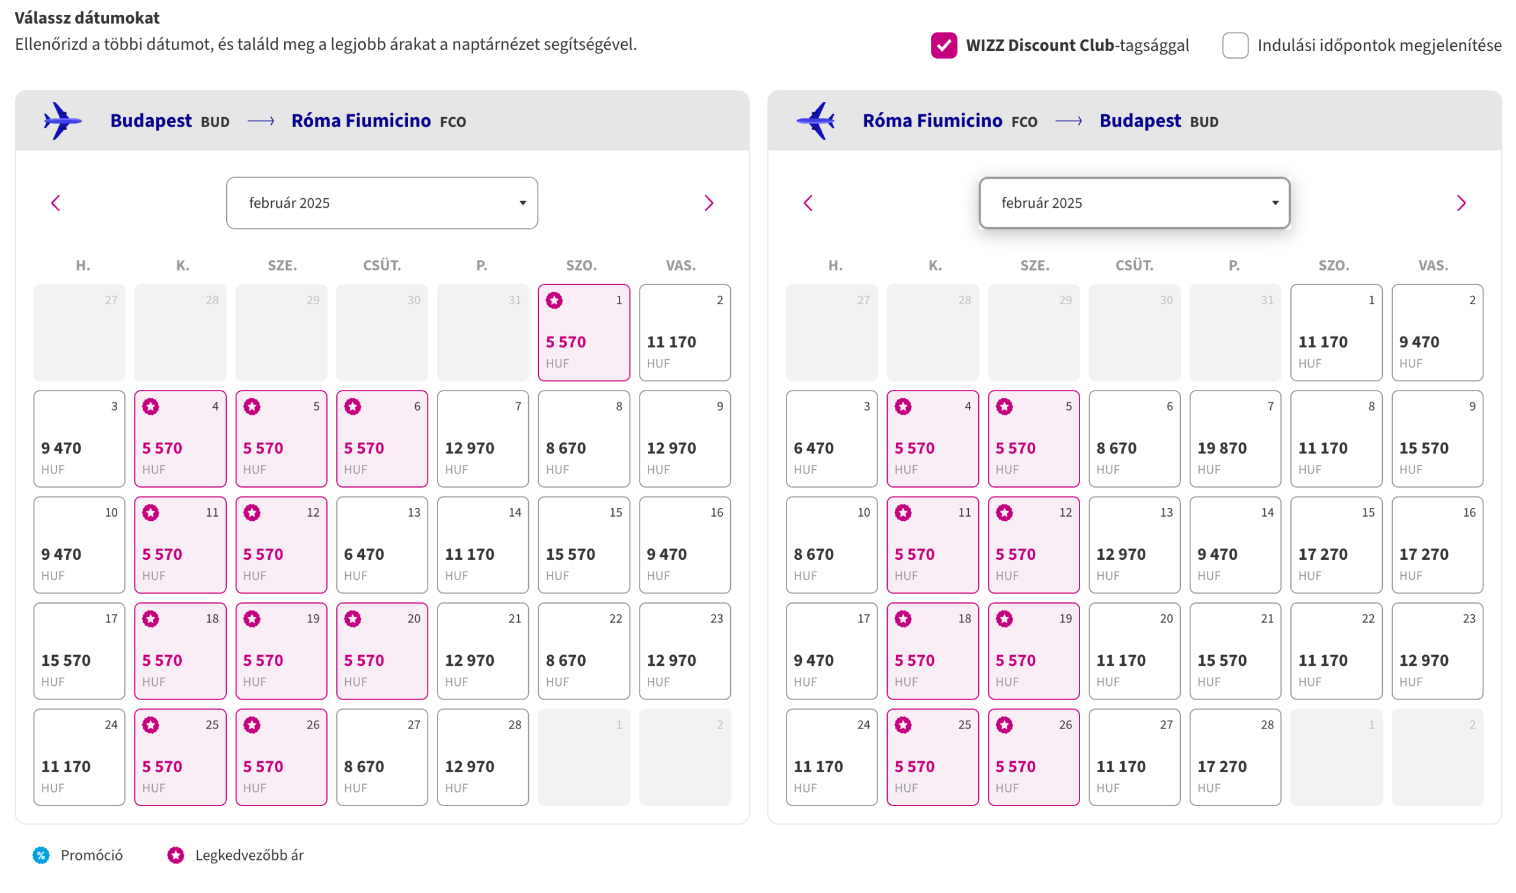This screenshot has height=893, width=1516.
Task: Pick outbound February 28 for 12 970 HUF
Action: (482, 757)
